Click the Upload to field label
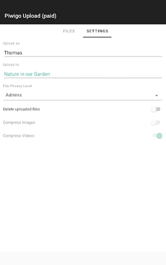Viewport: 166px width, 265px height. tap(11, 64)
